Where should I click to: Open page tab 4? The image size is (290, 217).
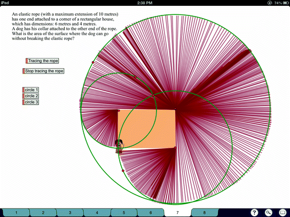(x=97, y=213)
